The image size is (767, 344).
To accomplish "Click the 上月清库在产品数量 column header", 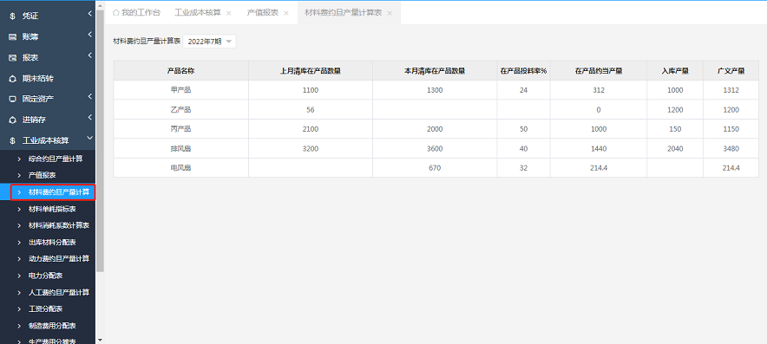I will point(311,71).
